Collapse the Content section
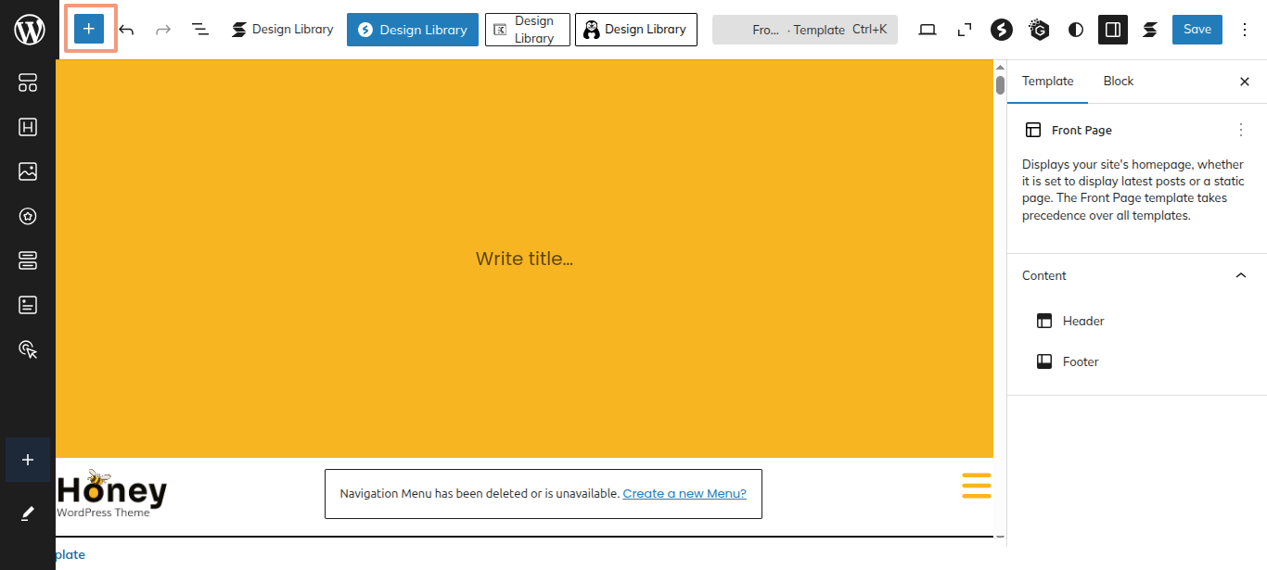Screen dimensions: 1267x570 [x=1241, y=275]
